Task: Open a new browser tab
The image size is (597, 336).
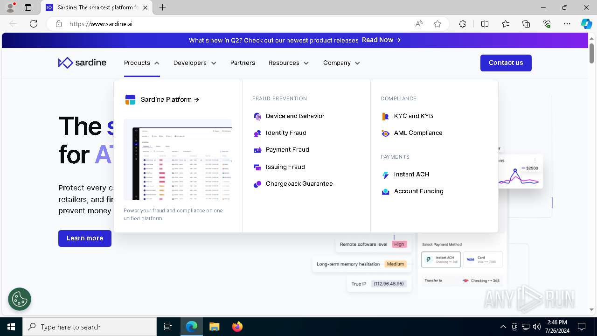Action: click(162, 7)
